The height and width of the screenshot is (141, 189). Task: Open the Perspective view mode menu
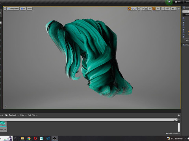[x=13, y=9]
